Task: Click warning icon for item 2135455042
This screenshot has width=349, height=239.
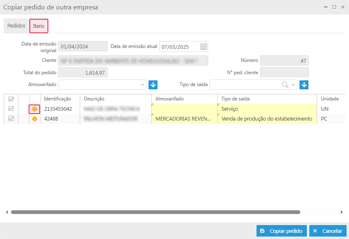Action: pos(34,109)
